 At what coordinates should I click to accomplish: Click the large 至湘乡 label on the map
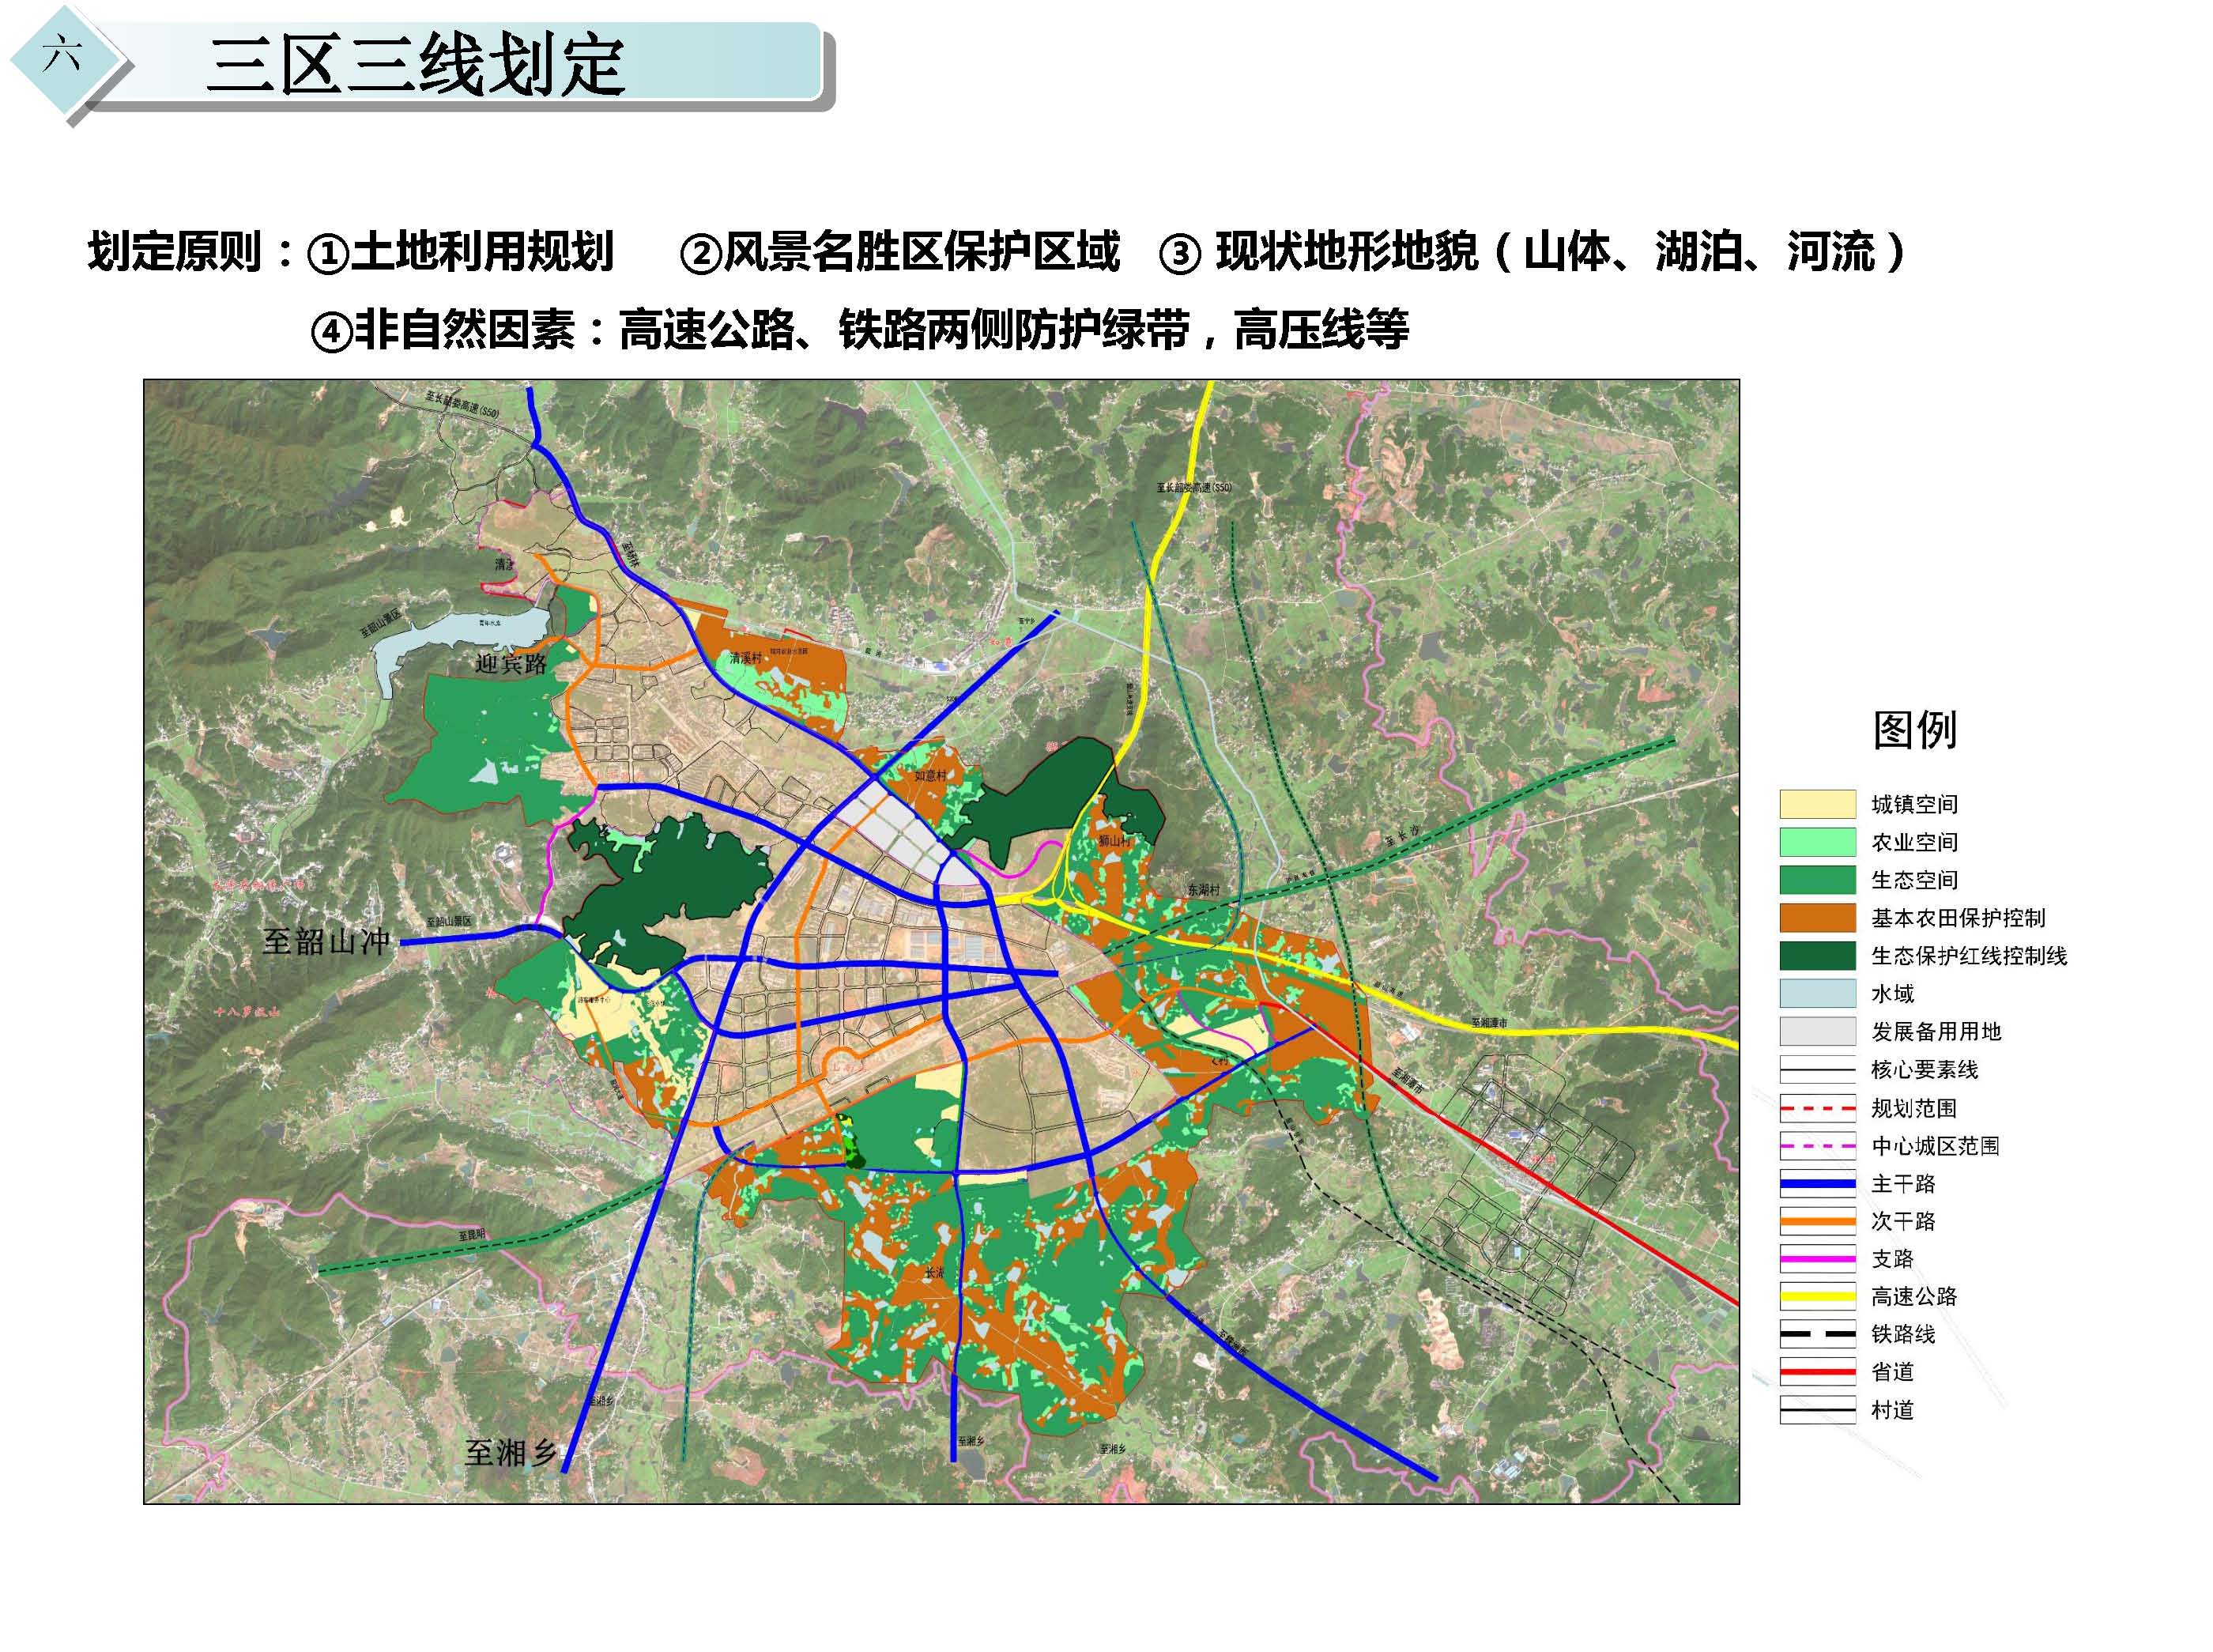510,1452
